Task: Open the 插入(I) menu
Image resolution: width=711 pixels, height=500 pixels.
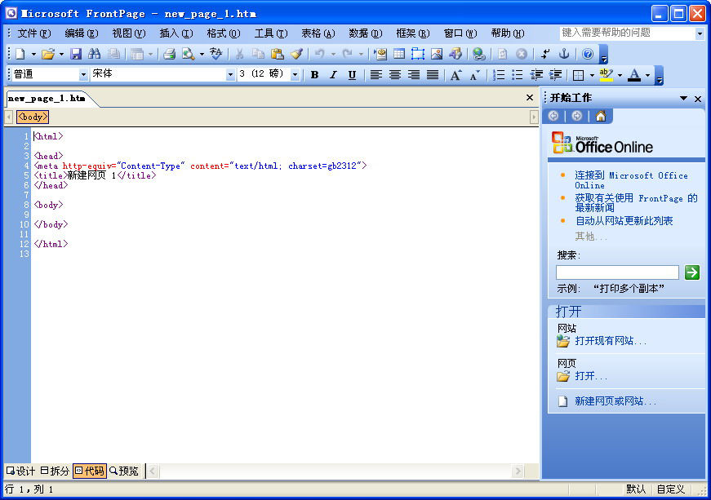Action: coord(176,33)
